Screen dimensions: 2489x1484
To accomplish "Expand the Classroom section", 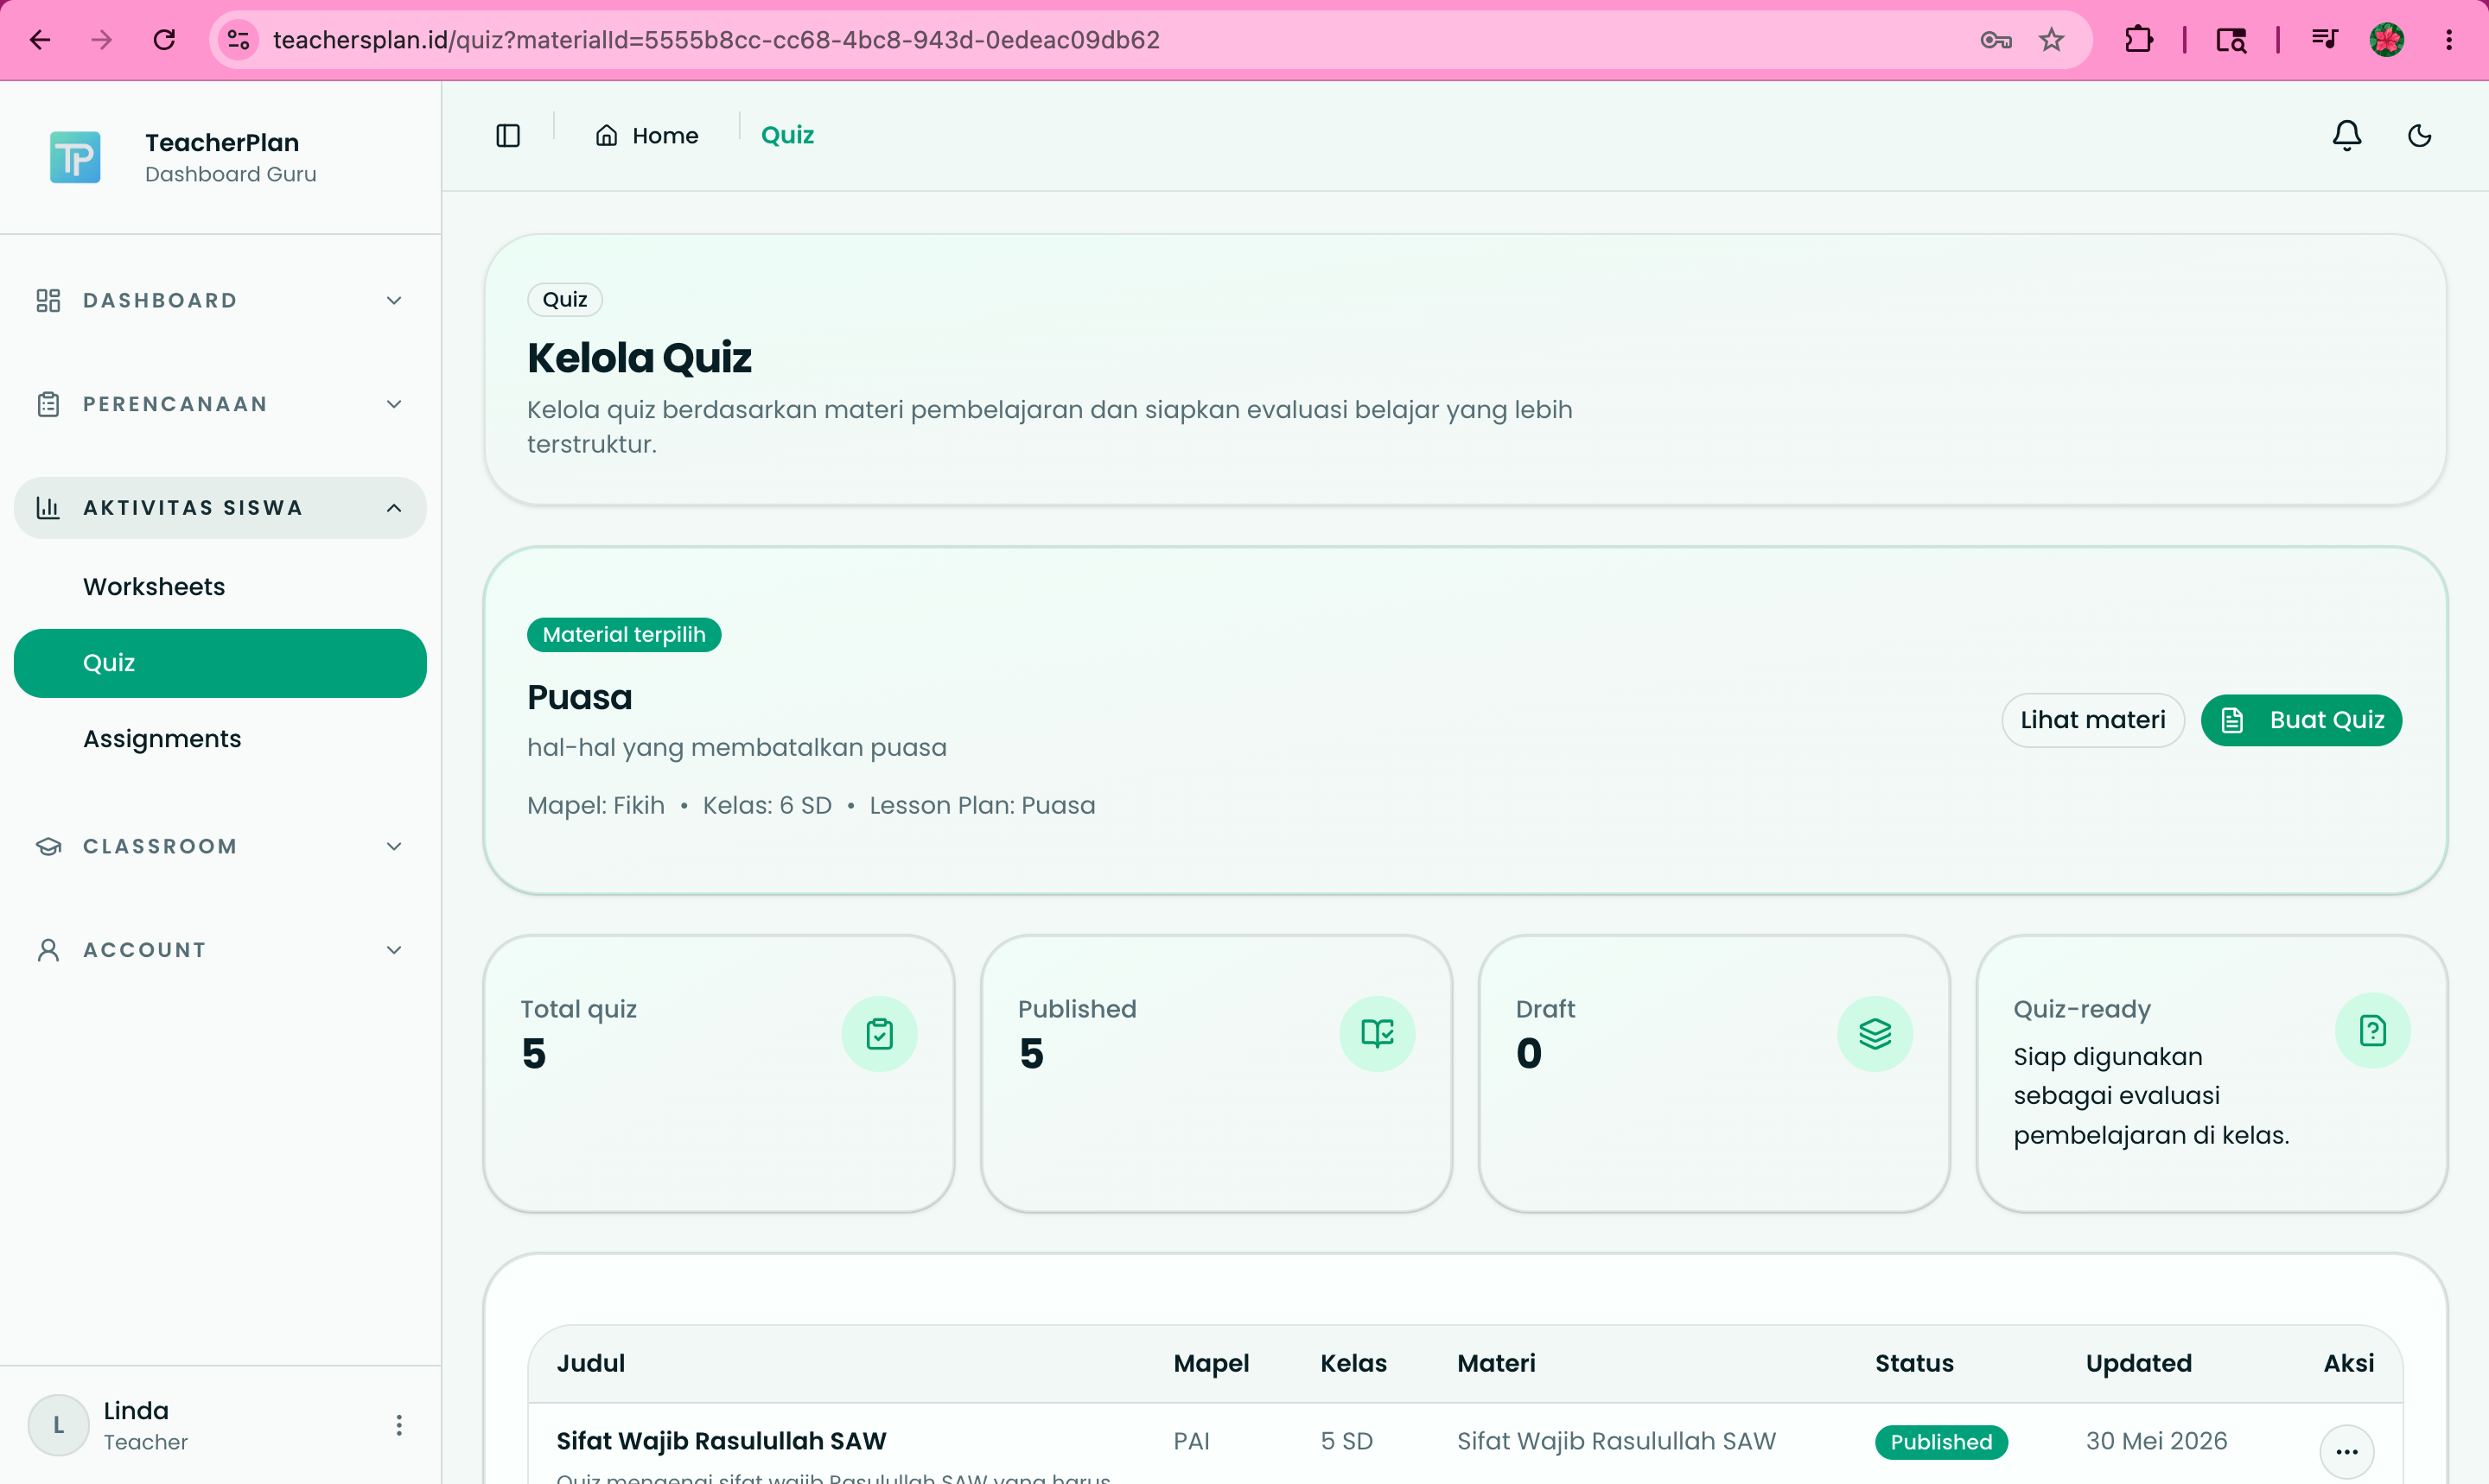I will pyautogui.click(x=220, y=846).
